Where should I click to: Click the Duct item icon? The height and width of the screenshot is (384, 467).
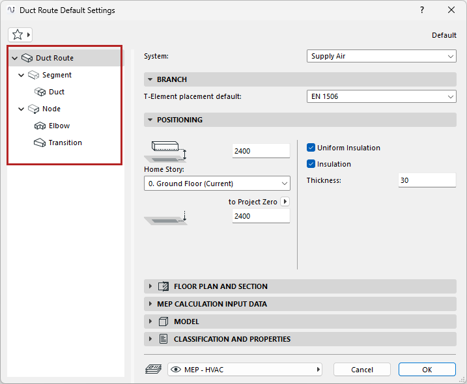coord(40,92)
